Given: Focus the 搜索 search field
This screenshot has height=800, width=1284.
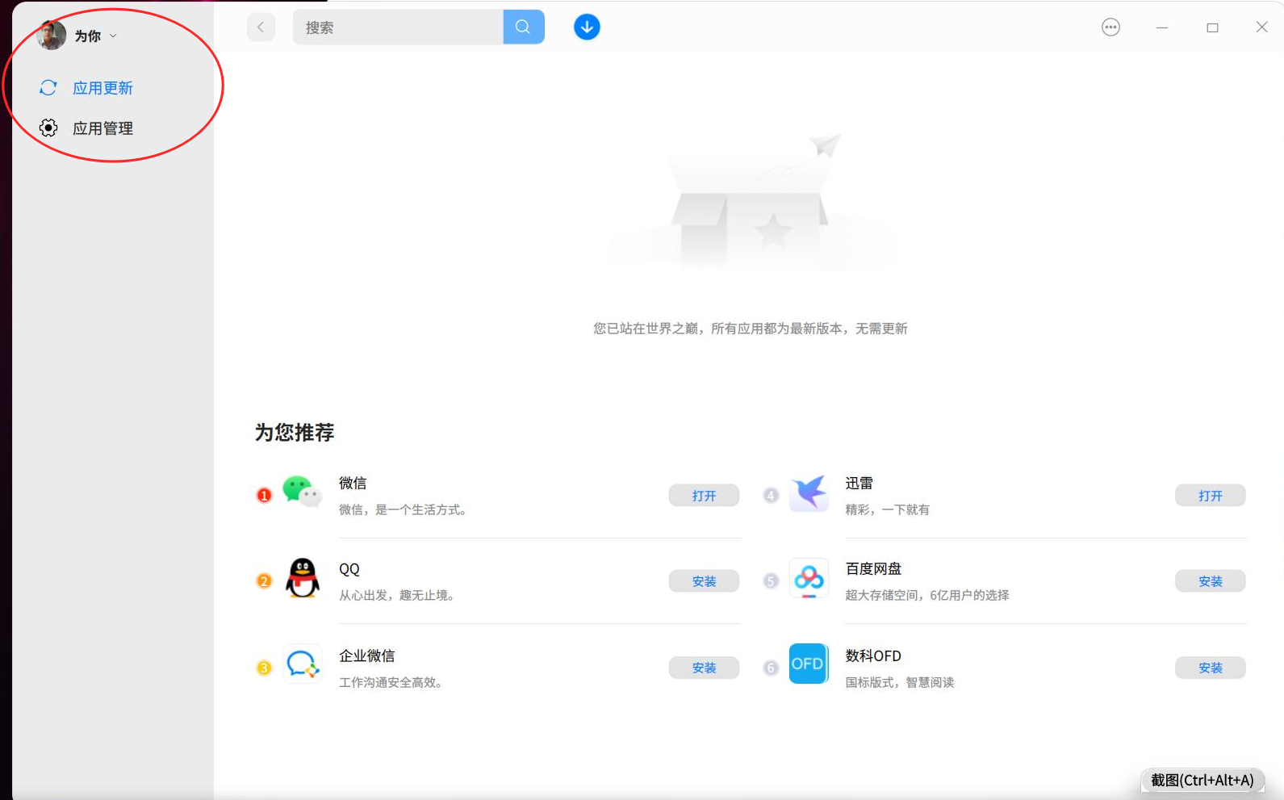Looking at the screenshot, I should 398,27.
